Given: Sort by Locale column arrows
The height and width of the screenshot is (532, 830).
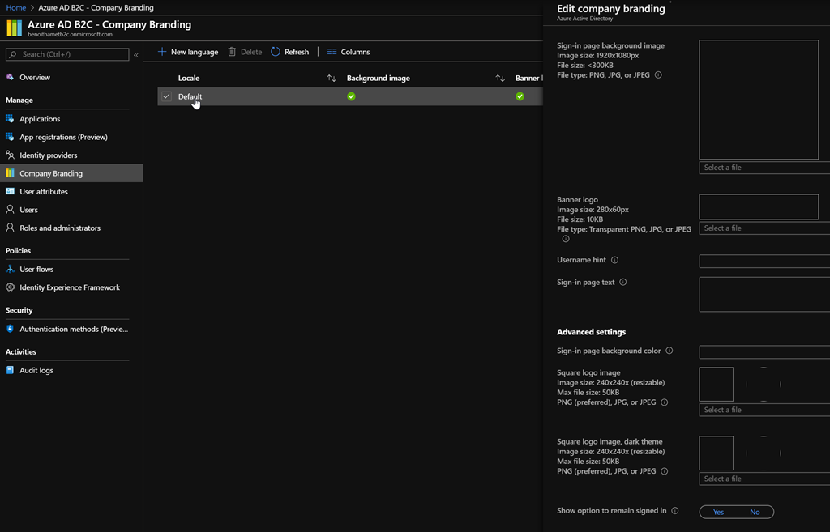Looking at the screenshot, I should tap(332, 79).
